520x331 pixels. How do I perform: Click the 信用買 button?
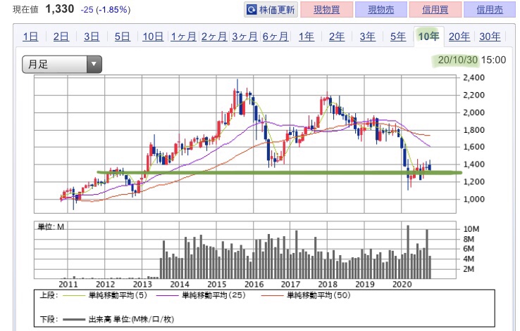click(435, 10)
